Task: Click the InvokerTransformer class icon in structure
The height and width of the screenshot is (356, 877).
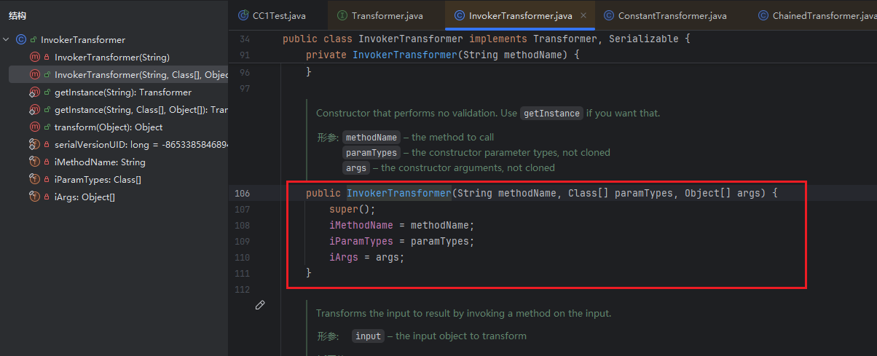Action: 21,40
